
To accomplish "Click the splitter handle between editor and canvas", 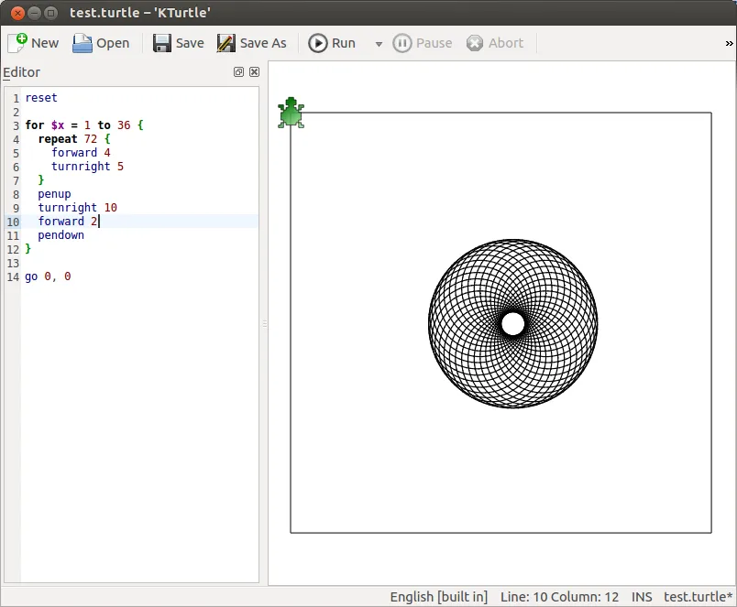I will tap(265, 323).
